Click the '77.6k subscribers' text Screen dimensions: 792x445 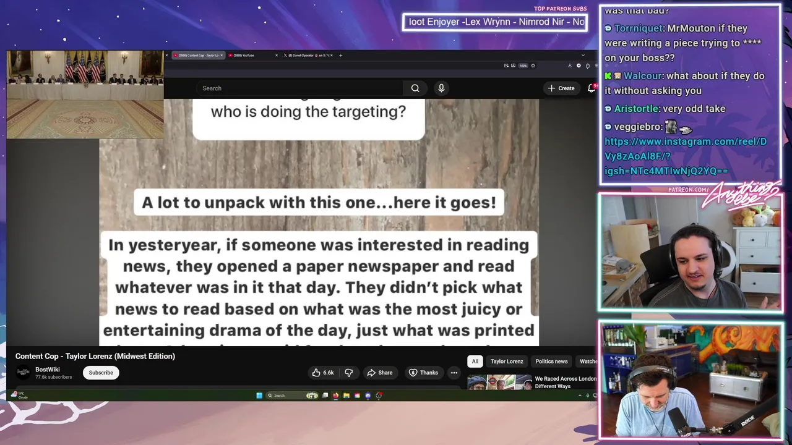point(54,377)
